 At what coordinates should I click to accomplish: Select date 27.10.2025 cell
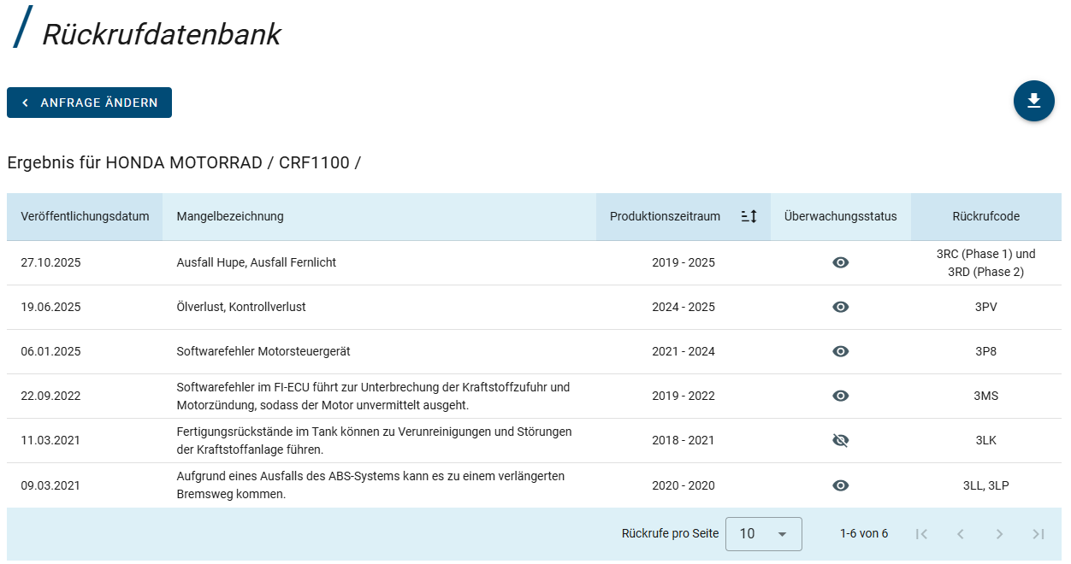[x=50, y=262]
